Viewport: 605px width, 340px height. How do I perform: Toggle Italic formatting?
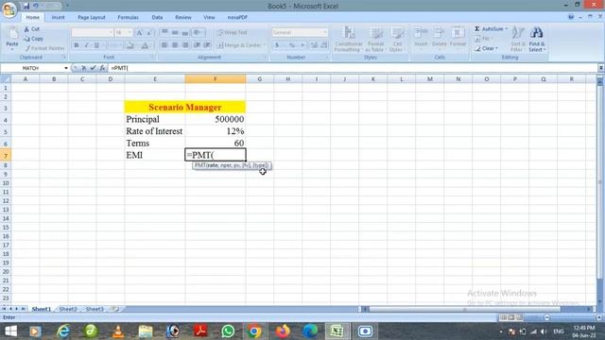point(86,45)
